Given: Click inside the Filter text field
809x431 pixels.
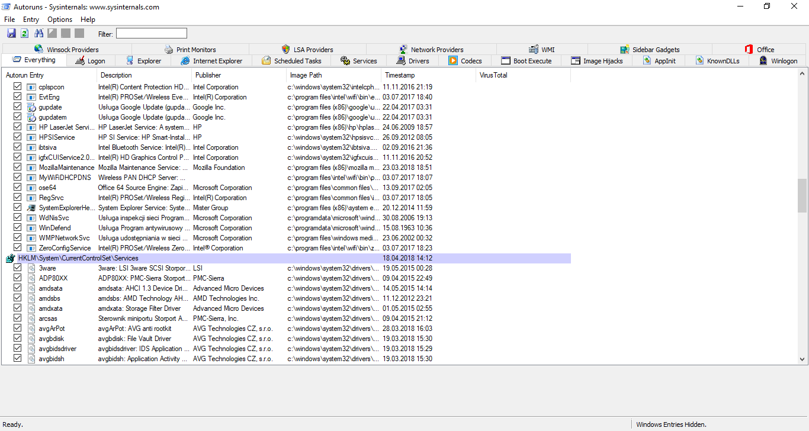Looking at the screenshot, I should point(151,34).
